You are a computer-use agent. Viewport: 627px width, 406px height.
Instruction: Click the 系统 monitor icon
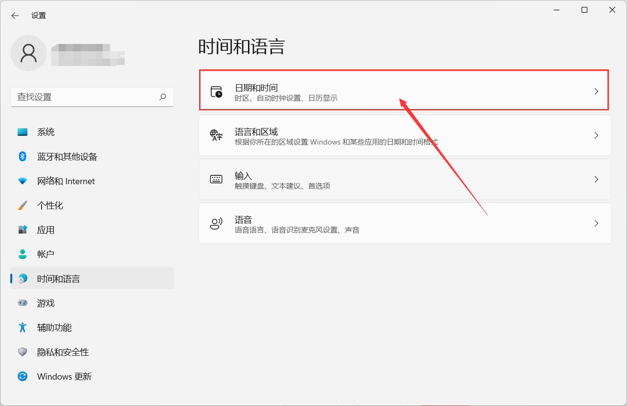(22, 132)
